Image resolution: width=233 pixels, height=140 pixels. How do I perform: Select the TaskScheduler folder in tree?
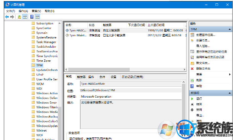pyautogui.click(x=46, y=47)
